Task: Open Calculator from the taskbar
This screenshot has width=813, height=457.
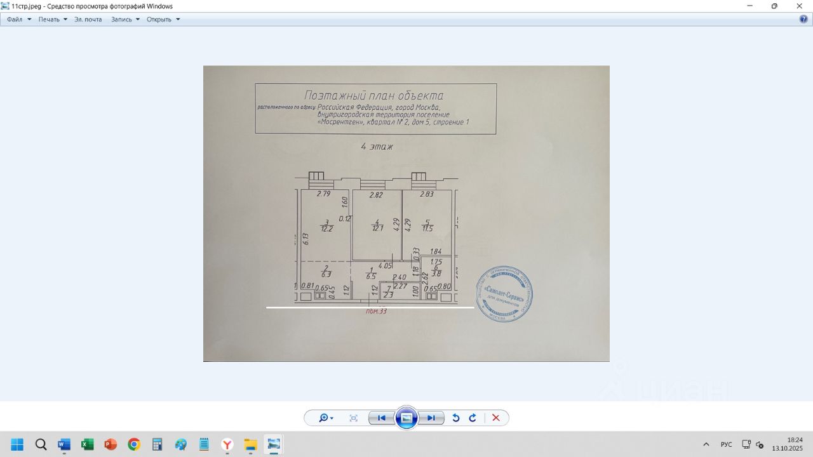Action: (157, 444)
